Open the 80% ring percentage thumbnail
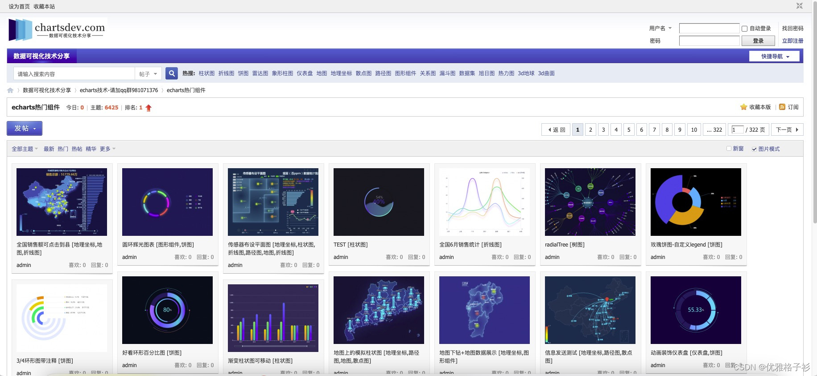817x376 pixels. 167,310
